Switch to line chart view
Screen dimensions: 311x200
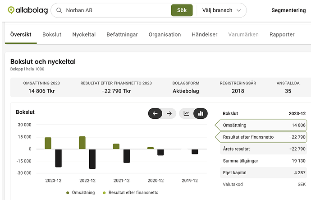[x=187, y=113]
